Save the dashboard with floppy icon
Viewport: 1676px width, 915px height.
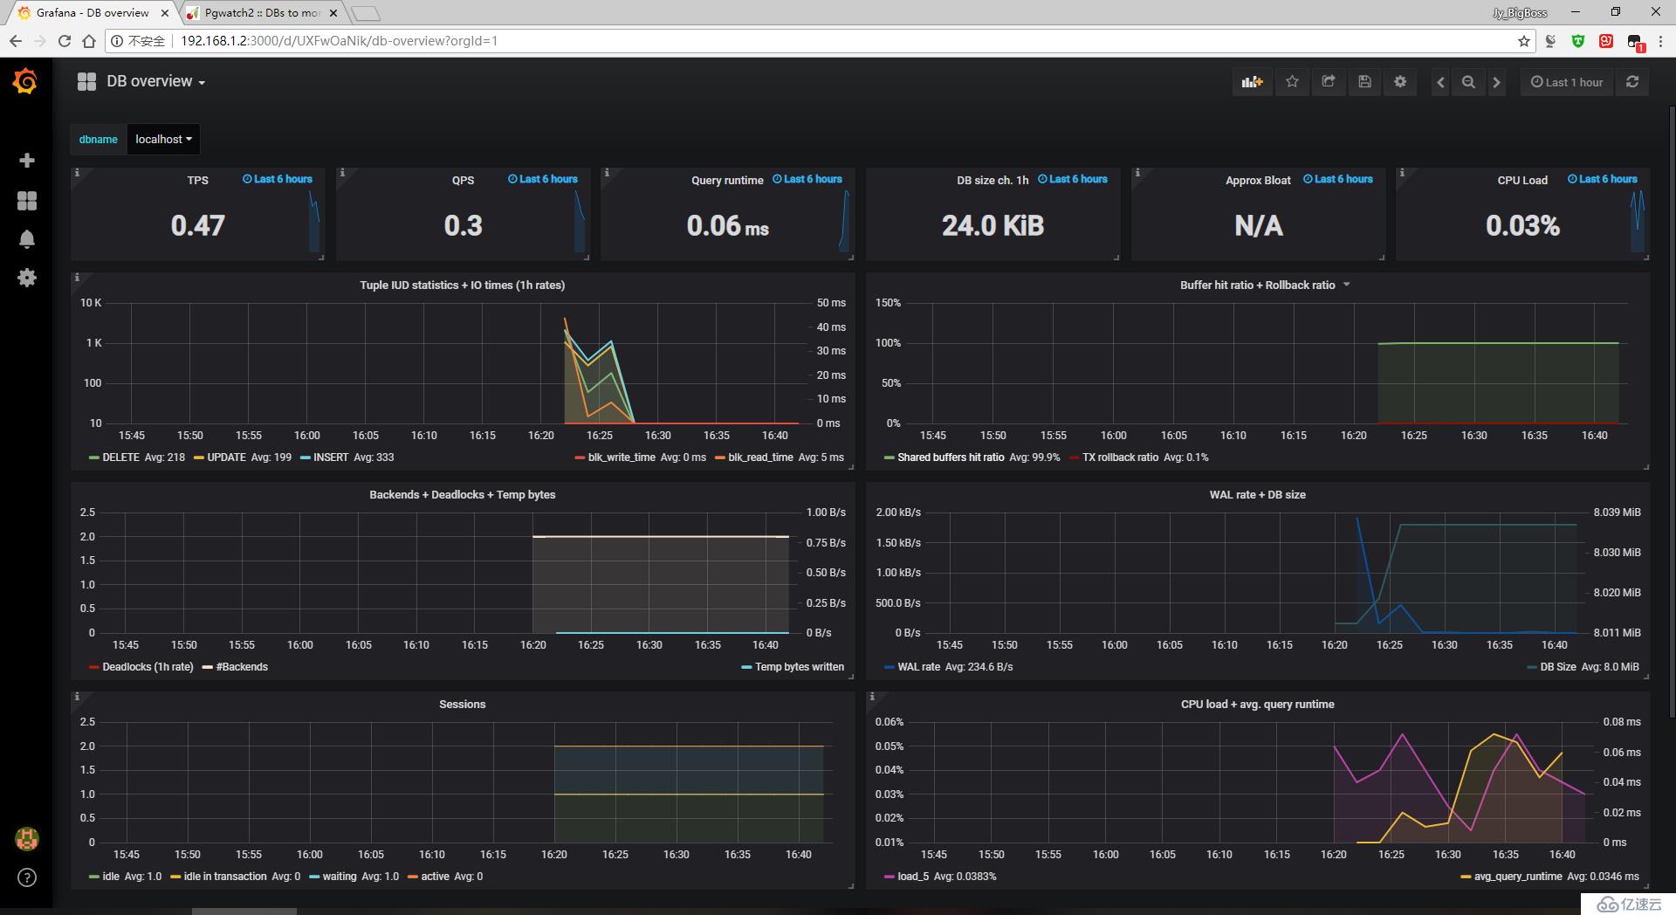(1364, 82)
